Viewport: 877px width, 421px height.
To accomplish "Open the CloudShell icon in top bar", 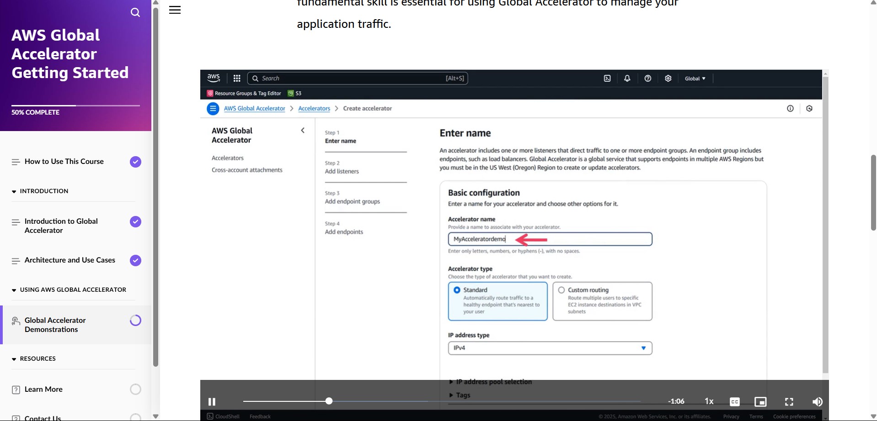I will pyautogui.click(x=607, y=79).
